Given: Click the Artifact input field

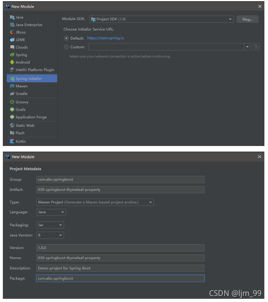Looking at the screenshot, I should pyautogui.click(x=120, y=190).
